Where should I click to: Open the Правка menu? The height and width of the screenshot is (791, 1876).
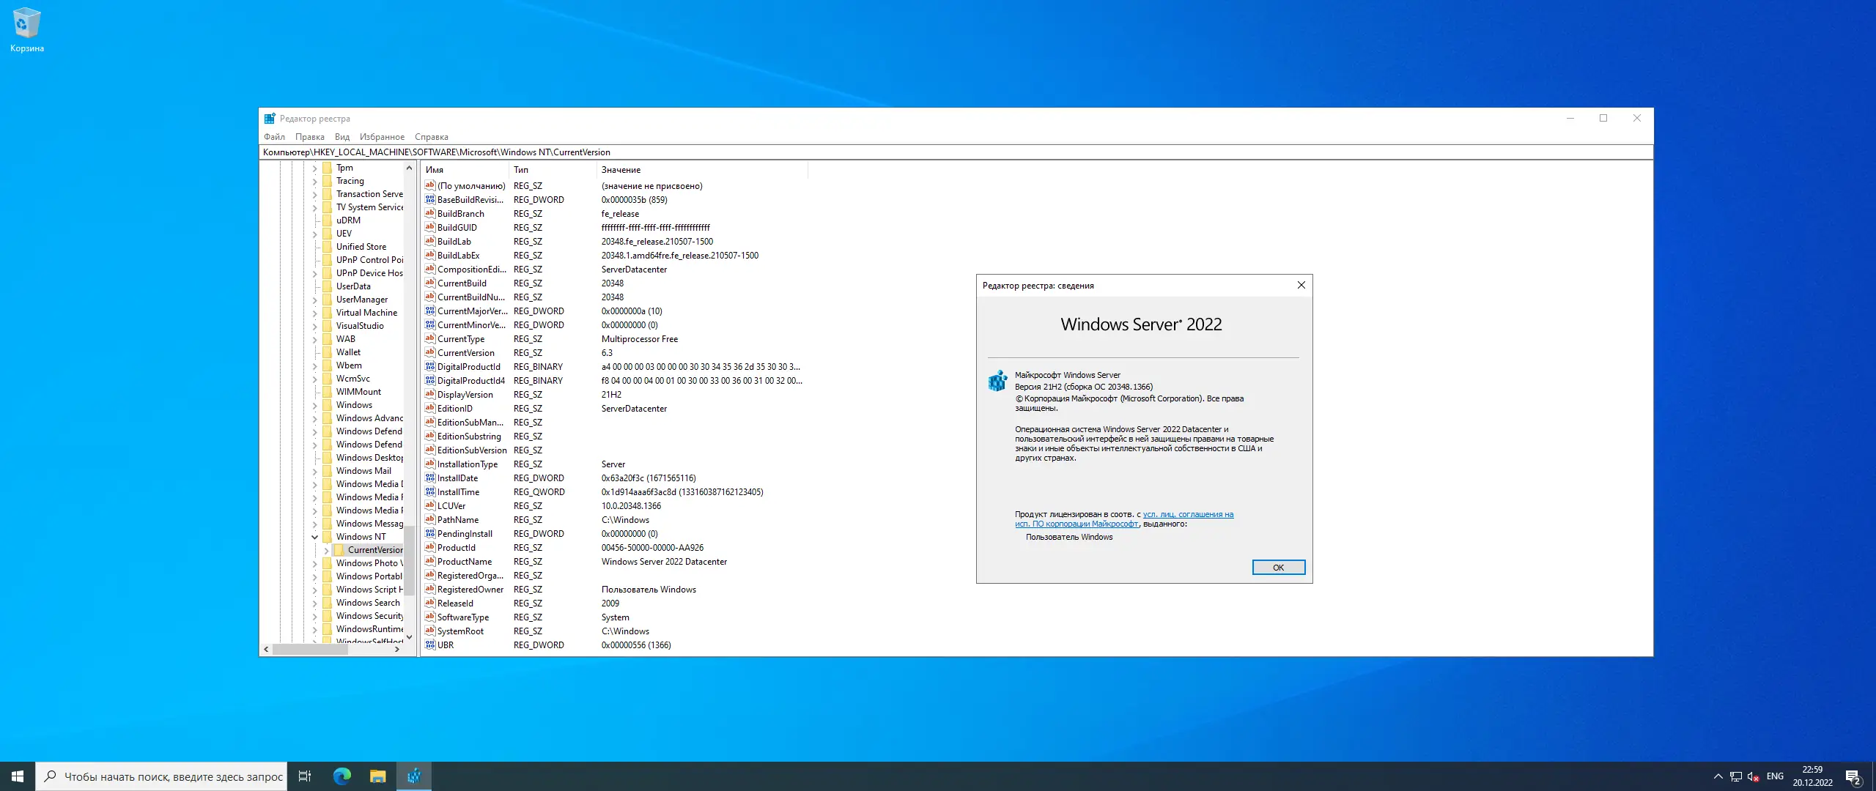pyautogui.click(x=309, y=137)
